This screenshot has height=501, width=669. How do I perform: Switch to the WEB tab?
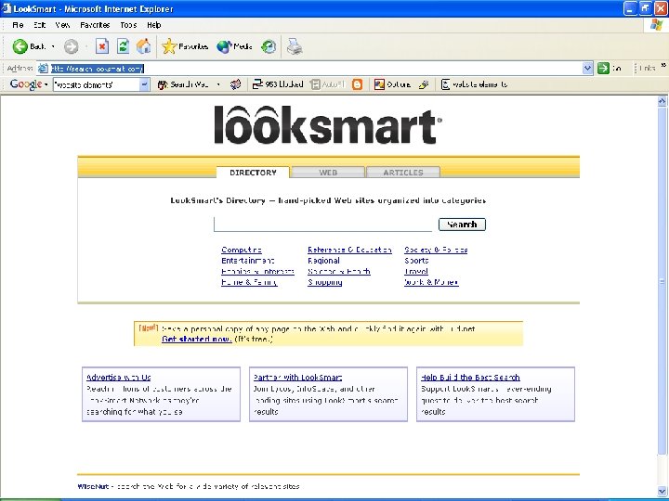point(328,173)
